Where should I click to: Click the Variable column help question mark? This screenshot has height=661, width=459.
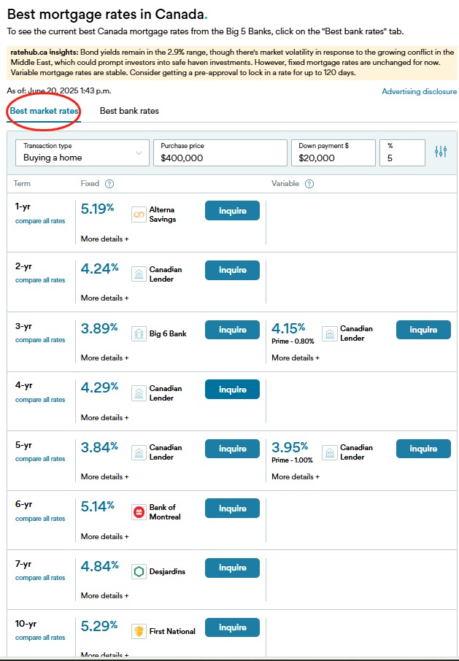tap(309, 184)
